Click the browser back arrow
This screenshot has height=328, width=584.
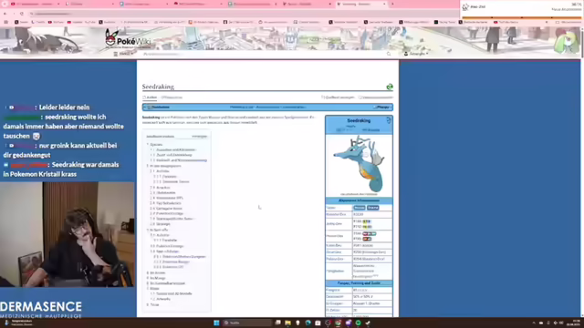5,14
